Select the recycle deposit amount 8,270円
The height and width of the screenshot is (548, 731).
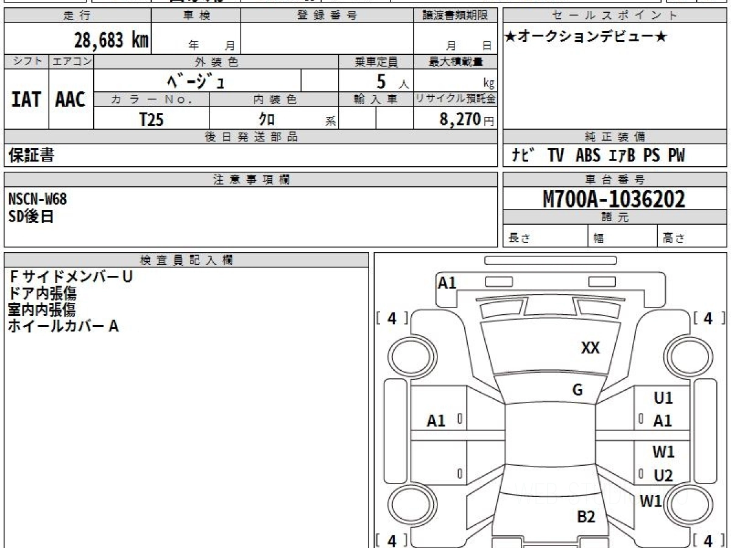pyautogui.click(x=467, y=119)
